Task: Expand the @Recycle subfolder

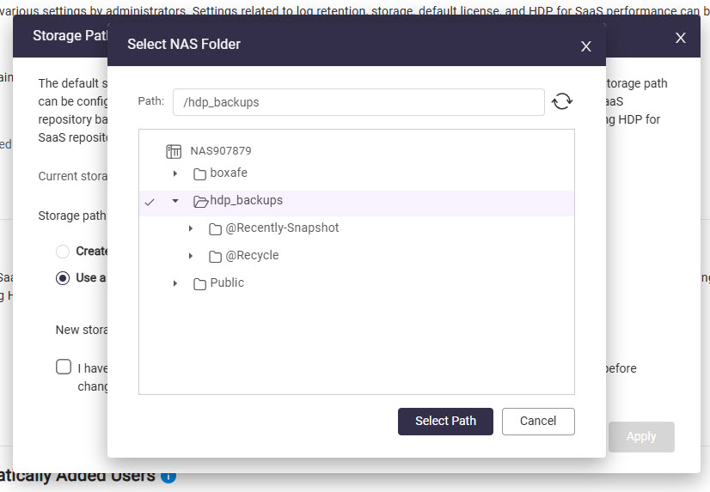Action: pyautogui.click(x=191, y=256)
